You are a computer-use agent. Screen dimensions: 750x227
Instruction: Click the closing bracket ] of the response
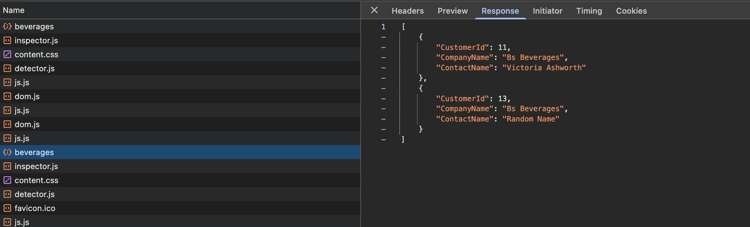403,139
